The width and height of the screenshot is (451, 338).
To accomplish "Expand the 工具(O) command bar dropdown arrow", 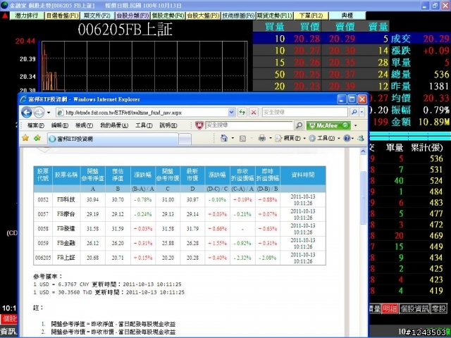I will click(338, 139).
